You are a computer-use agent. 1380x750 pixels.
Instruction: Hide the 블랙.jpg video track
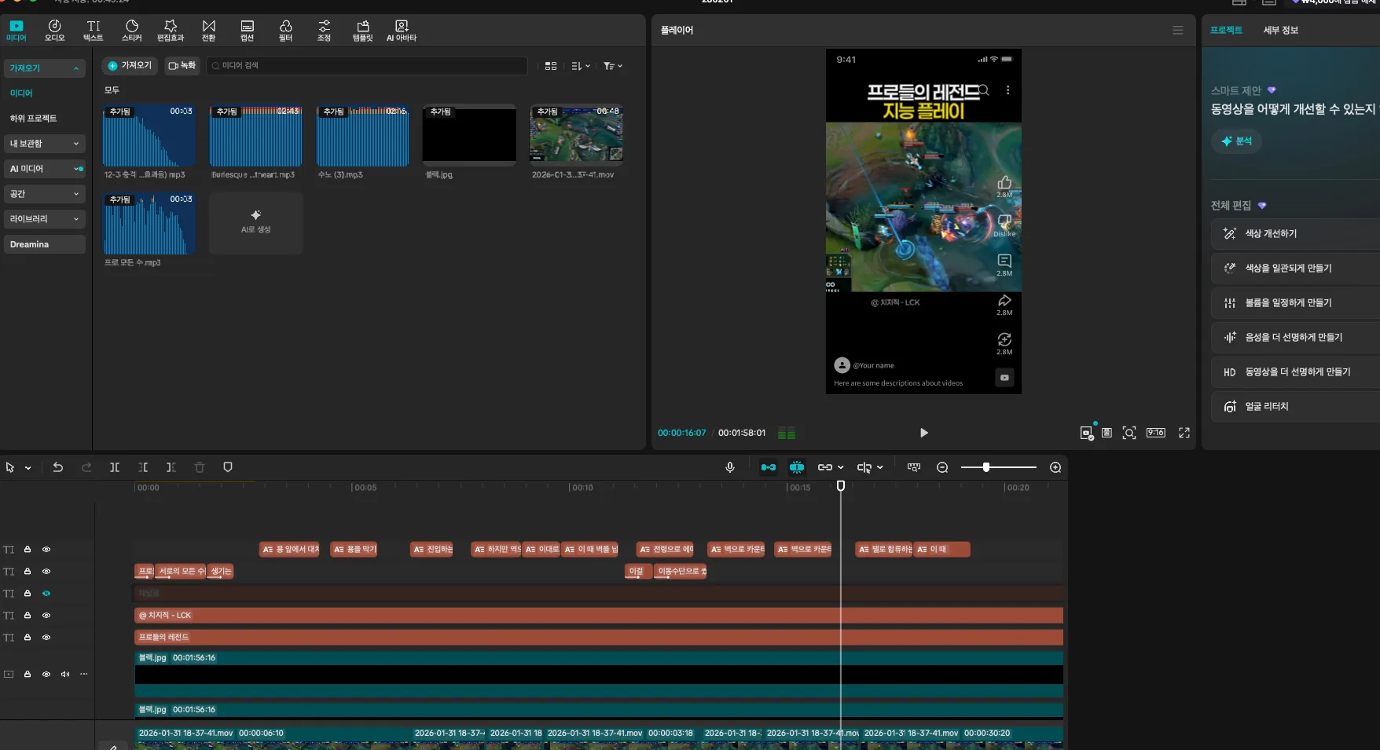(x=46, y=675)
